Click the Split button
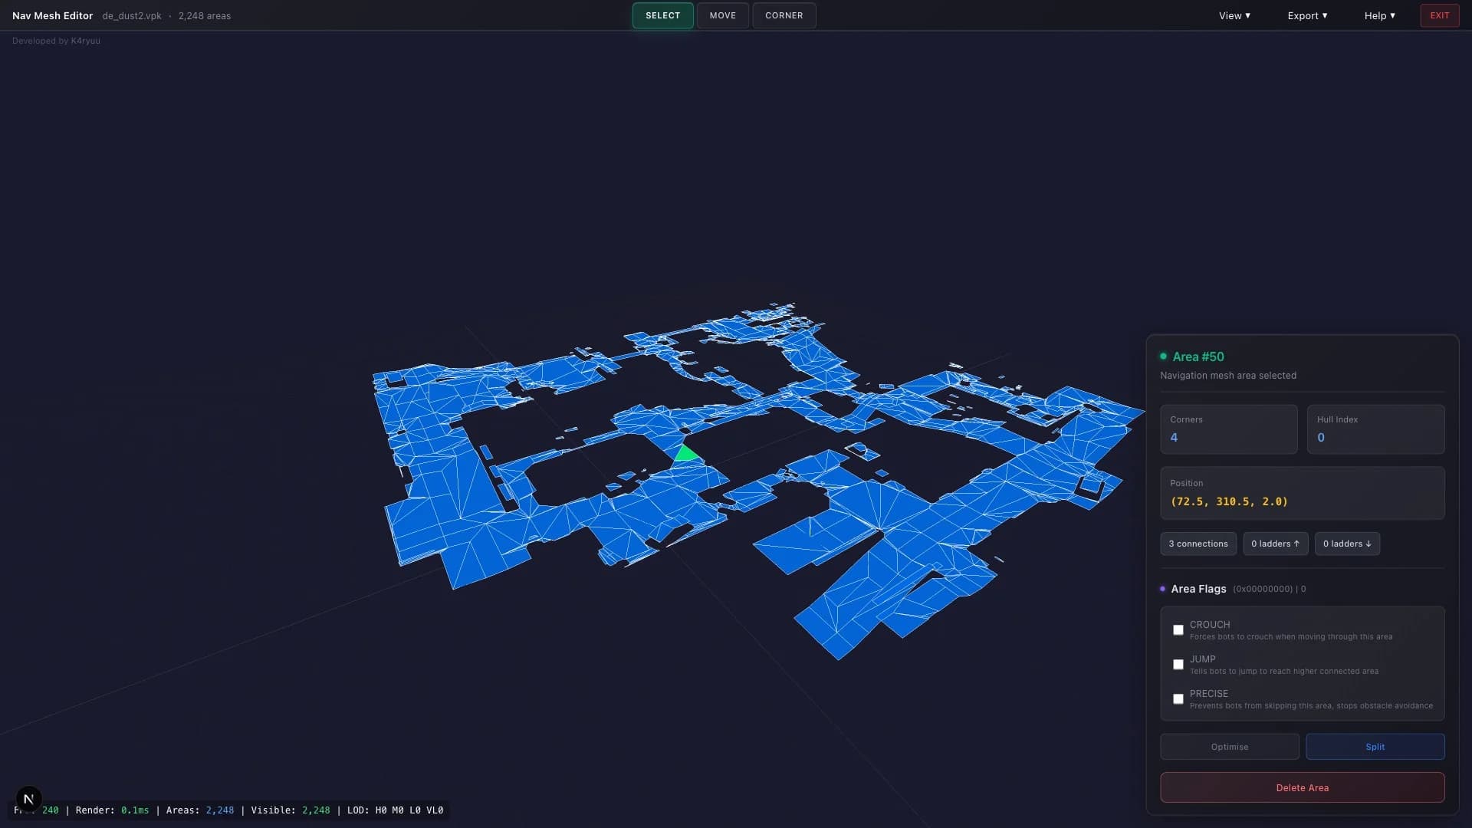Screen dimensions: 1472x828 pos(1375,747)
